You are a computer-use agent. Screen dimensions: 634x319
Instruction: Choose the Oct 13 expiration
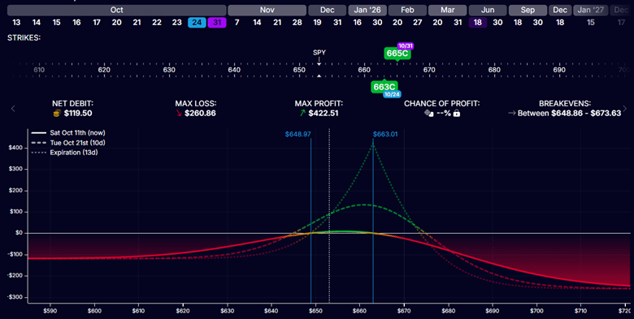tap(16, 23)
